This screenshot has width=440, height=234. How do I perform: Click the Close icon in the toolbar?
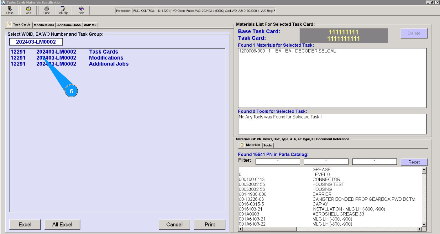10,10
